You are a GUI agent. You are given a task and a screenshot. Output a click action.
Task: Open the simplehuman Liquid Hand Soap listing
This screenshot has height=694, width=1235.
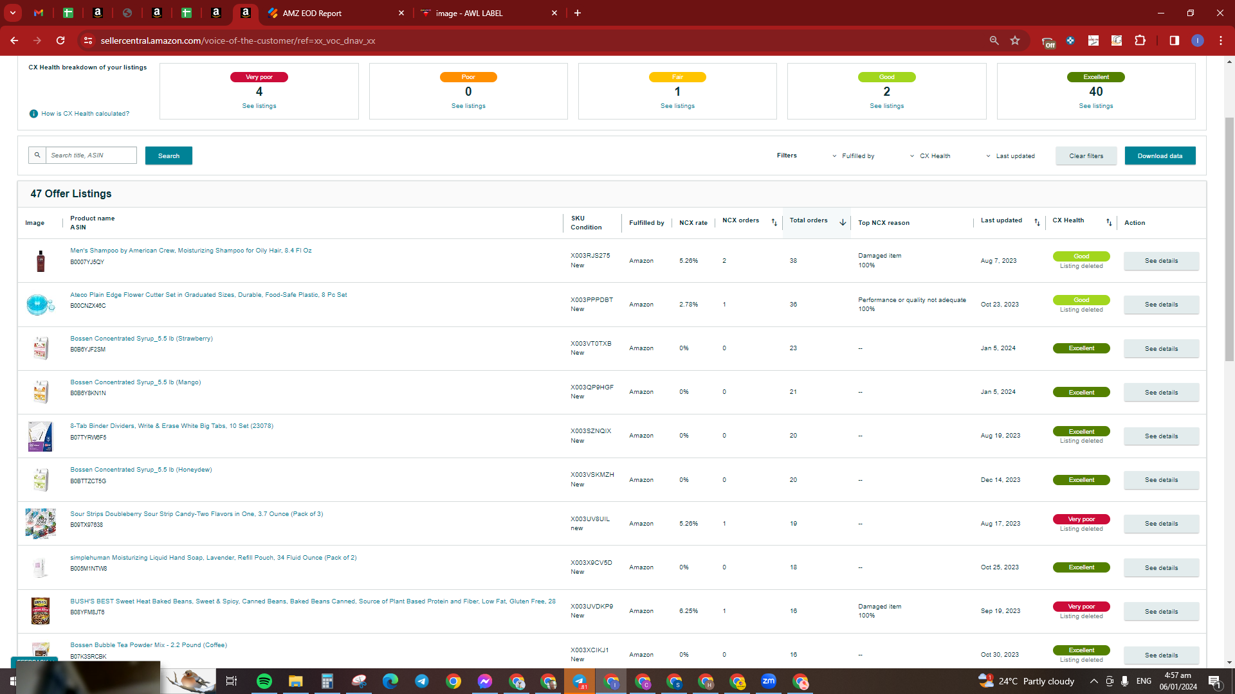click(214, 558)
